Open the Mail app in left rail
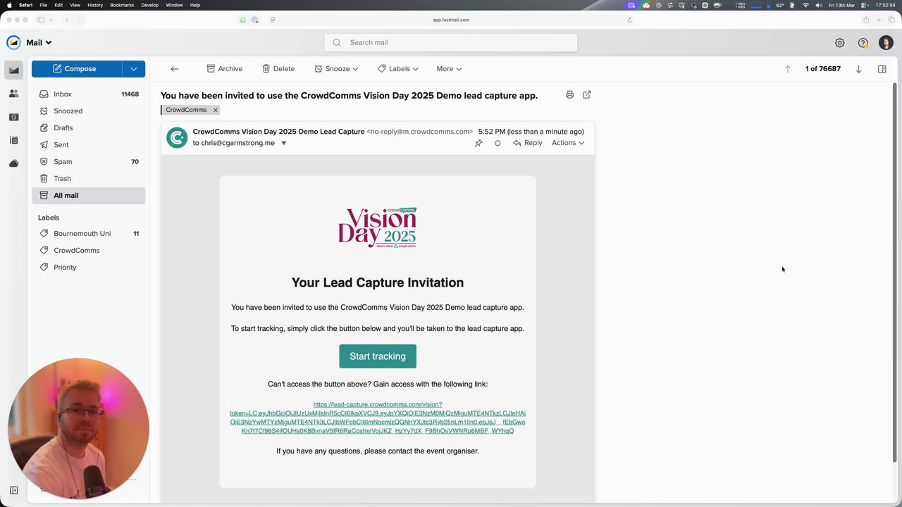 pos(13,70)
